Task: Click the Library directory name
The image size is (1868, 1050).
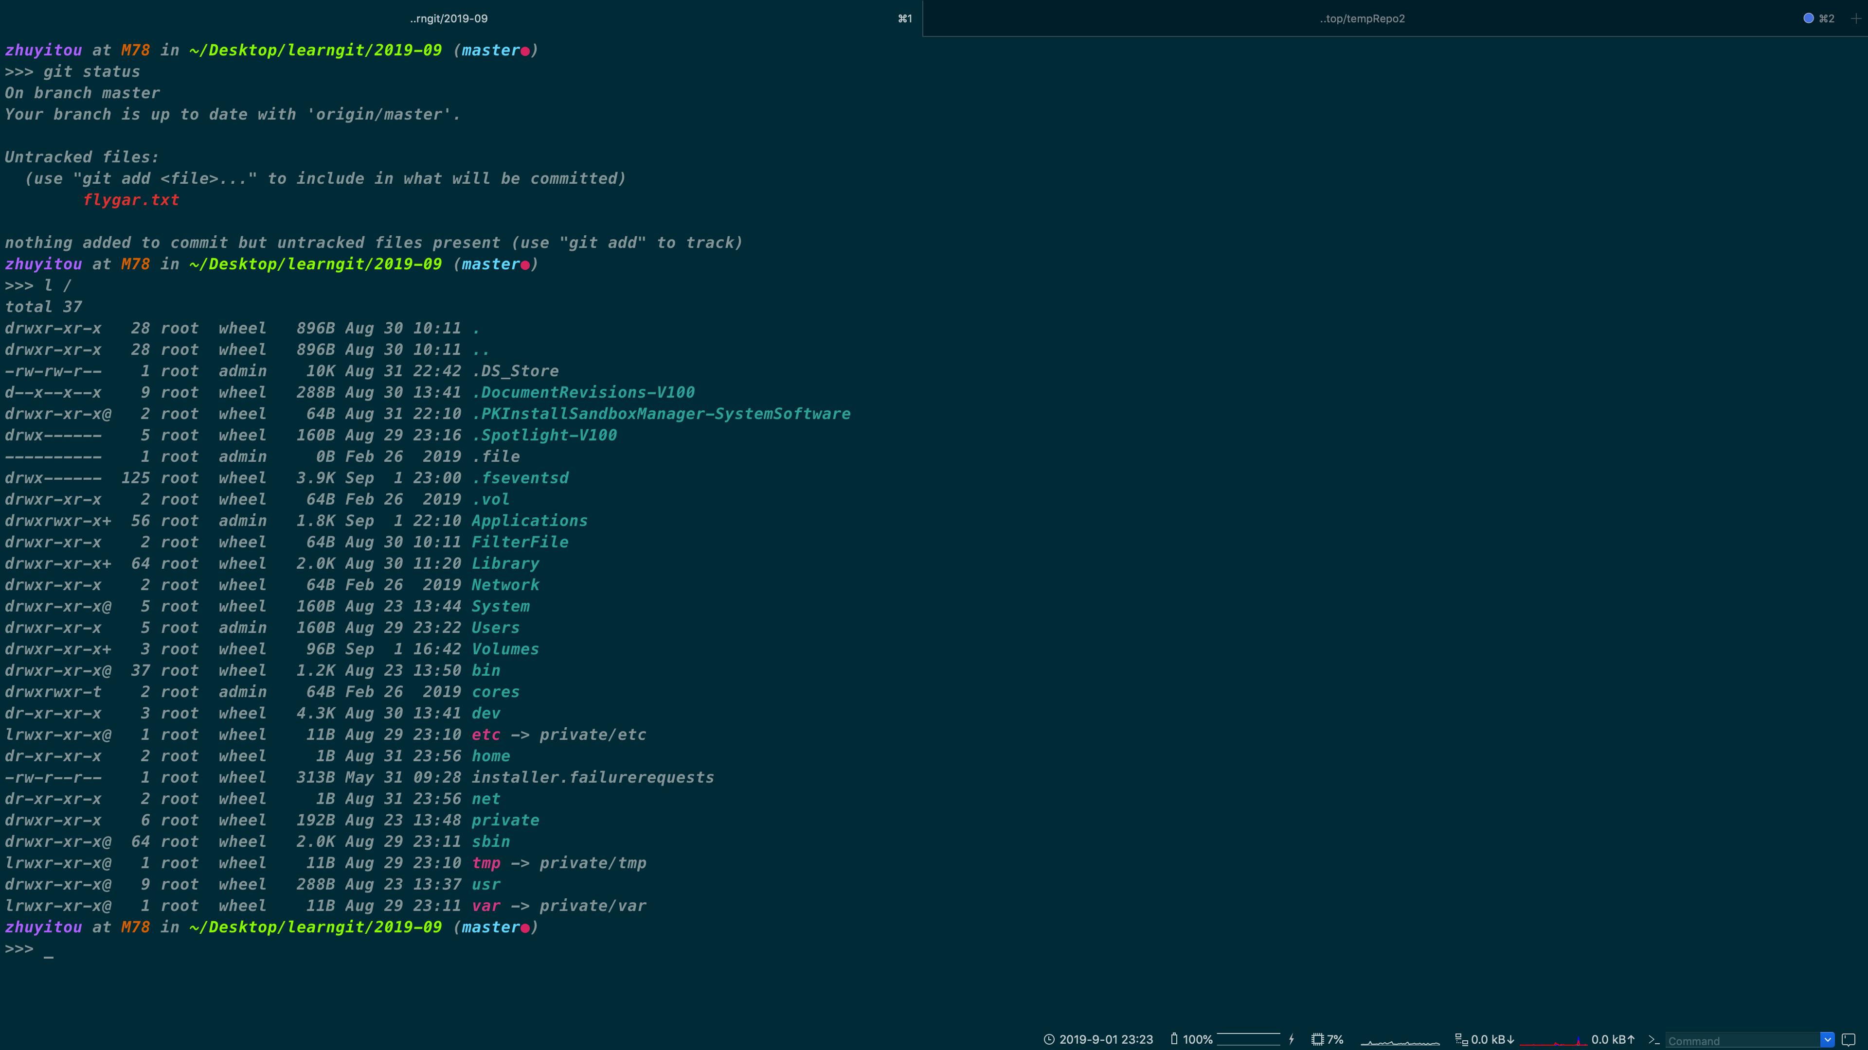Action: tap(505, 564)
